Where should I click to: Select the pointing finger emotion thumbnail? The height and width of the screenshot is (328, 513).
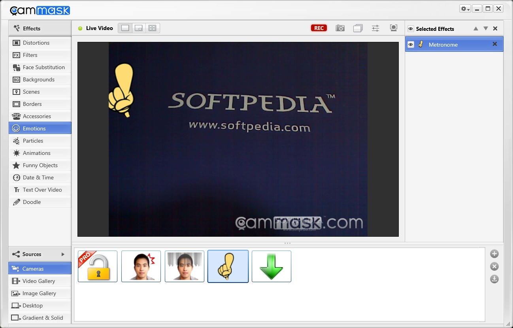coord(228,266)
